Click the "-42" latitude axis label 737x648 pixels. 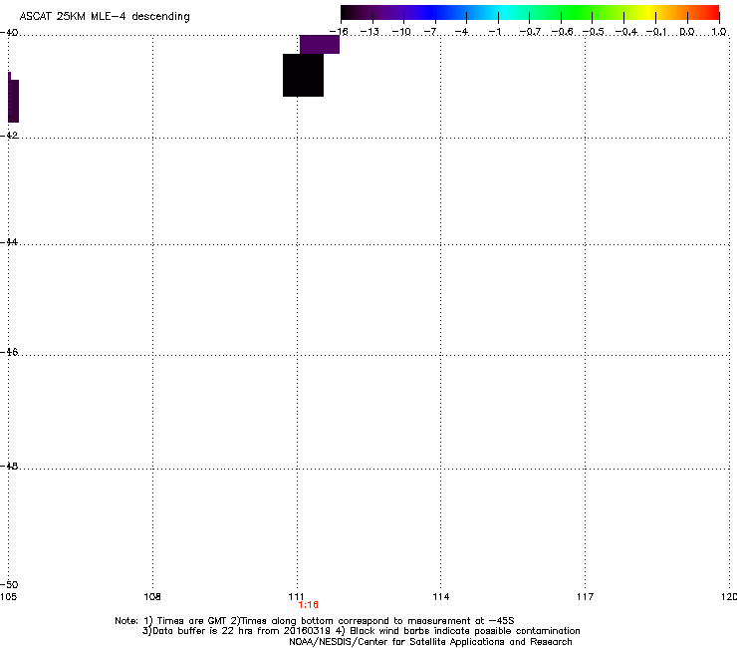pos(9,135)
